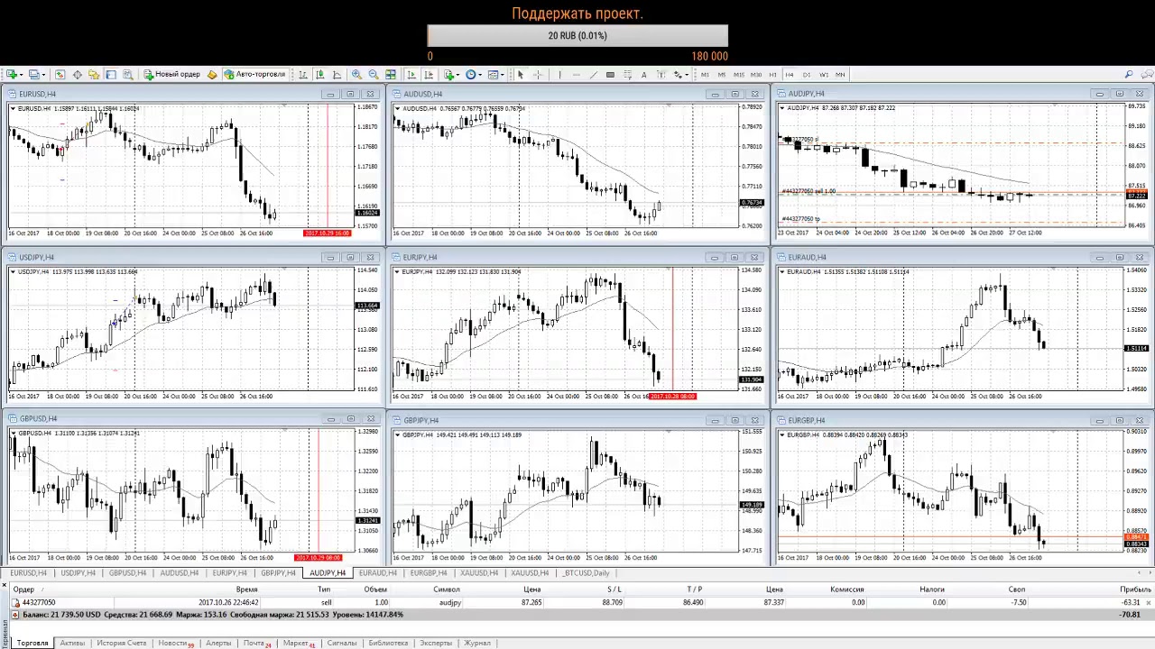Screen dimensions: 1155x649
Task: Expand the Indicators list dropdown
Action: [457, 74]
